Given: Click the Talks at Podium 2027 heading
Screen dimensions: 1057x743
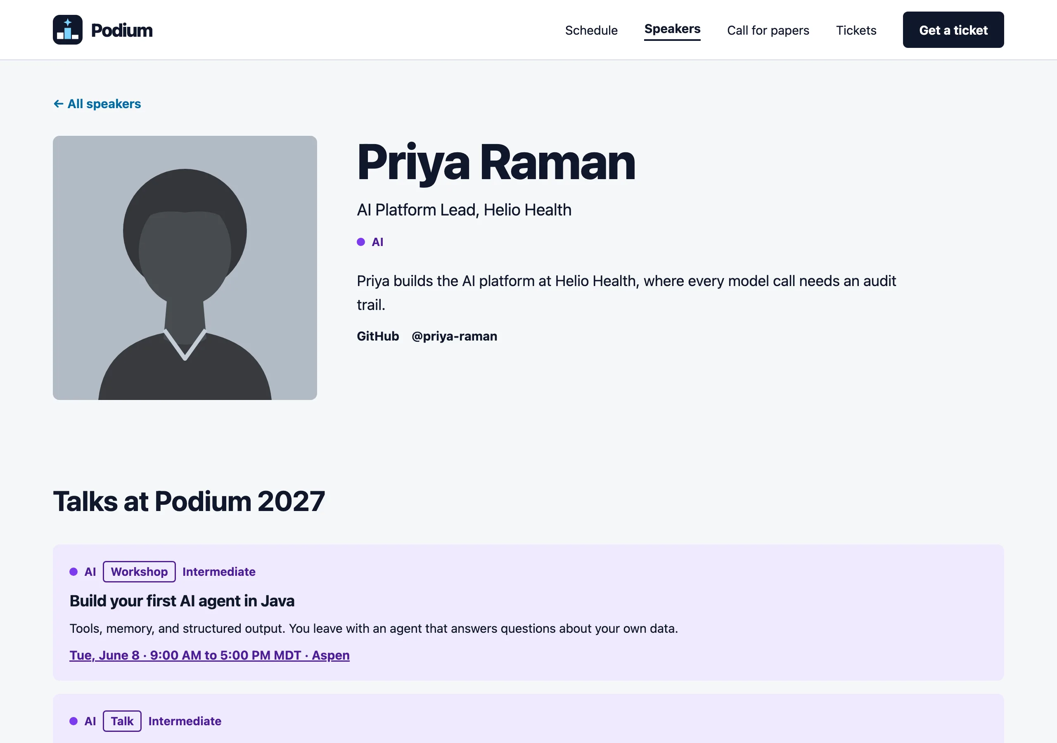Looking at the screenshot, I should [x=189, y=501].
